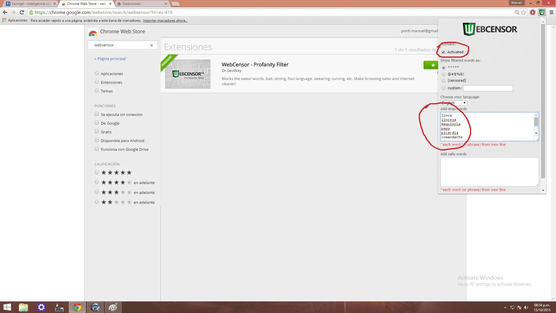Click the stop-words list scroll down arrow

tap(536, 133)
